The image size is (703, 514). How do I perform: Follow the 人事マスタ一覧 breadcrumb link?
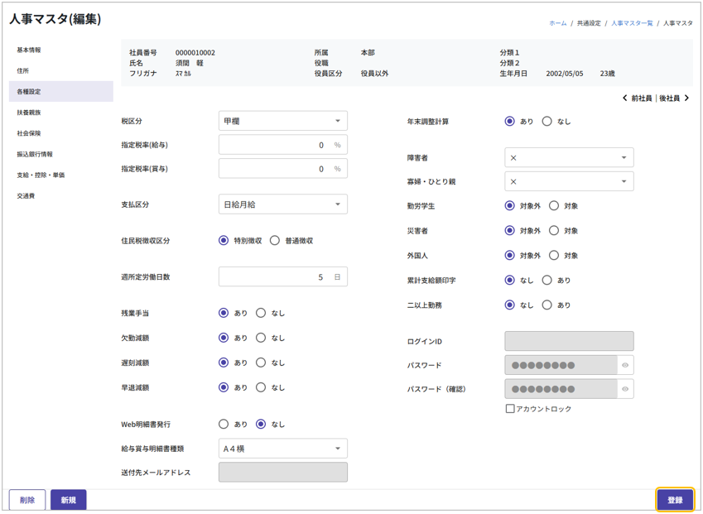[632, 23]
